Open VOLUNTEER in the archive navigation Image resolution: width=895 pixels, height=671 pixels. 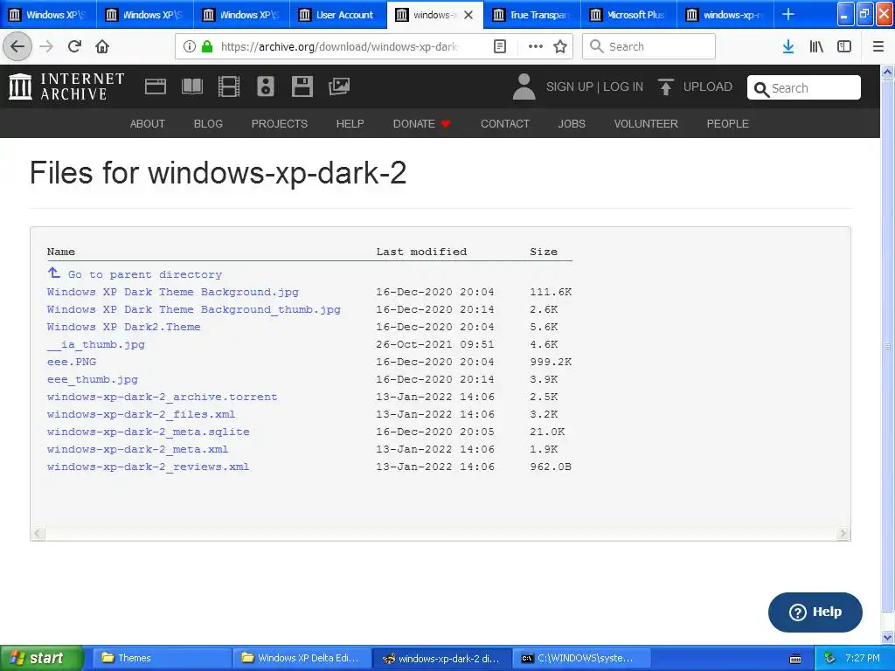pyautogui.click(x=646, y=124)
